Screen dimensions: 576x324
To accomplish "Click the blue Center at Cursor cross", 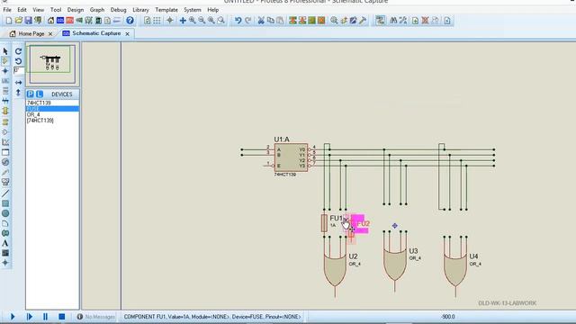I will pyautogui.click(x=183, y=21).
